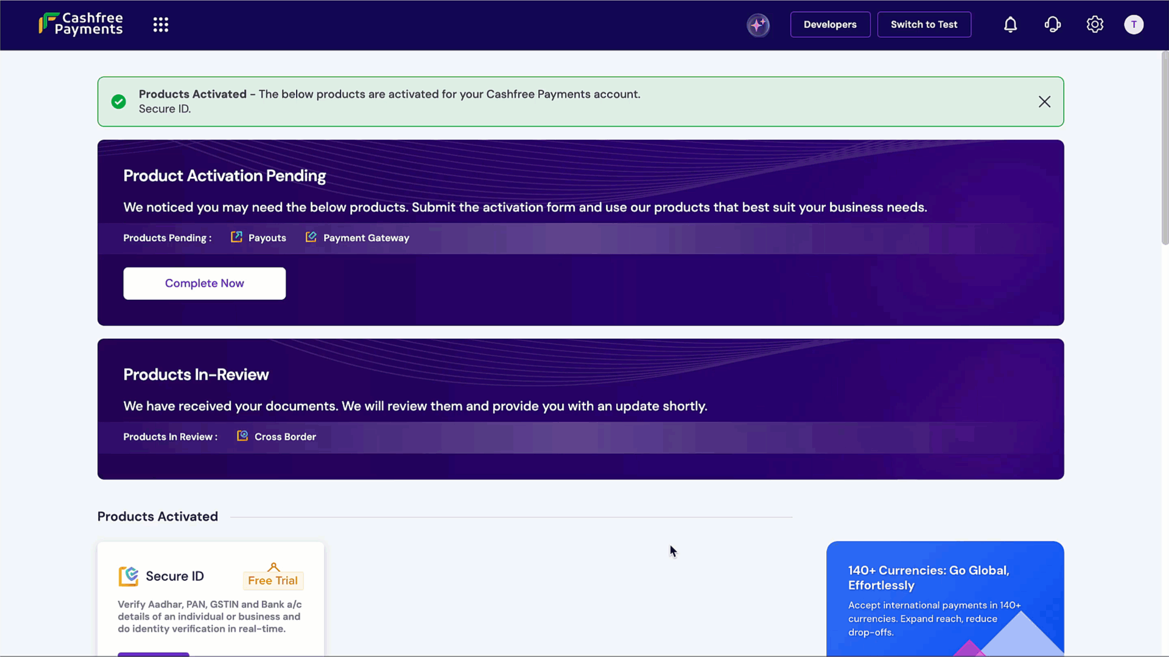
Task: Click the Payment Gateway pending link
Action: [x=366, y=238]
